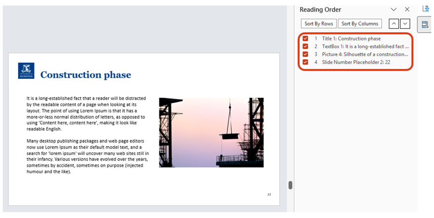This screenshot has height=218, width=434.
Task: Toggle the Picture 4 Silhouette checkbox
Action: pos(305,54)
